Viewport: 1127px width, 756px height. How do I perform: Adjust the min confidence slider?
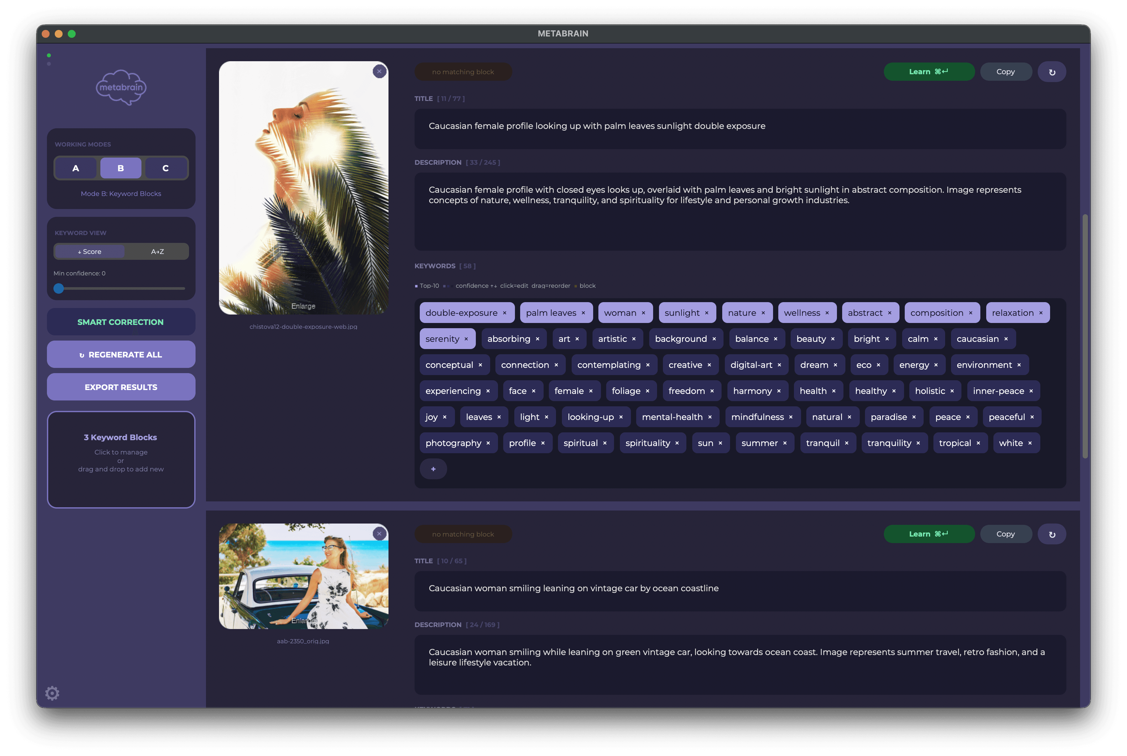pyautogui.click(x=59, y=288)
